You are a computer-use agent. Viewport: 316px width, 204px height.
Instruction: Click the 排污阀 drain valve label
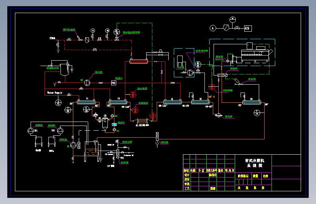click(x=164, y=142)
